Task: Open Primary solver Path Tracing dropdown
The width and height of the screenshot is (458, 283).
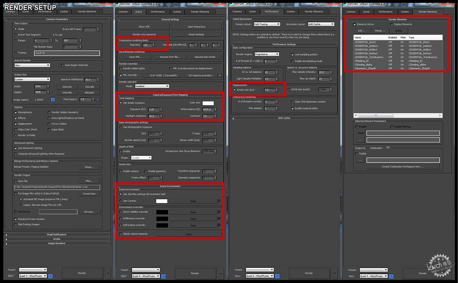Action: coord(267,24)
